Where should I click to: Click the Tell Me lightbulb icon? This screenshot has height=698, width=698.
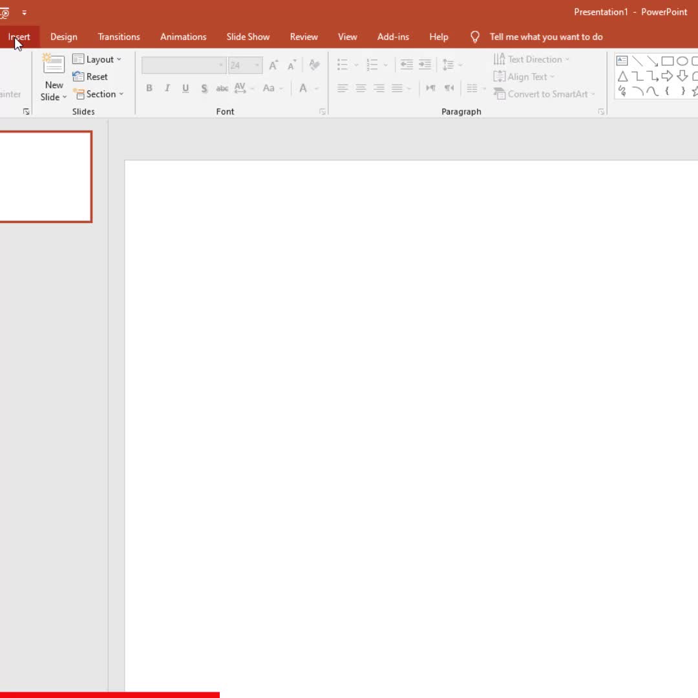[475, 37]
